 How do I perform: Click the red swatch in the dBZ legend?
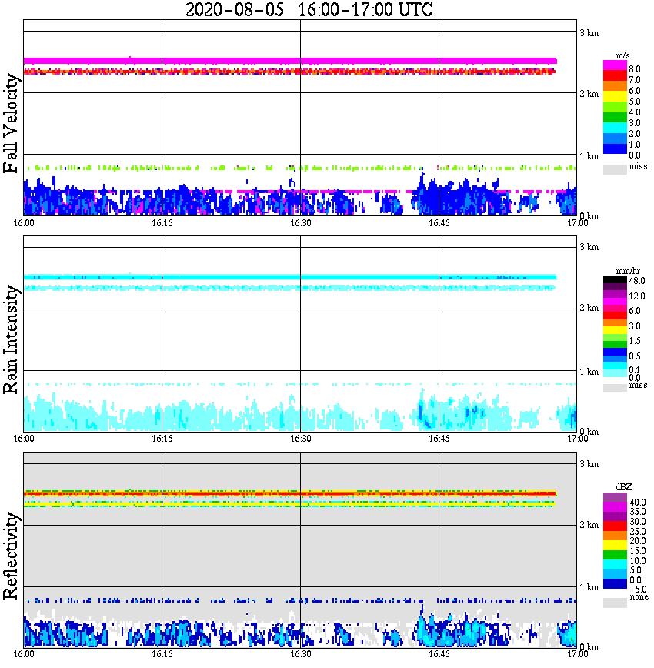(x=615, y=526)
